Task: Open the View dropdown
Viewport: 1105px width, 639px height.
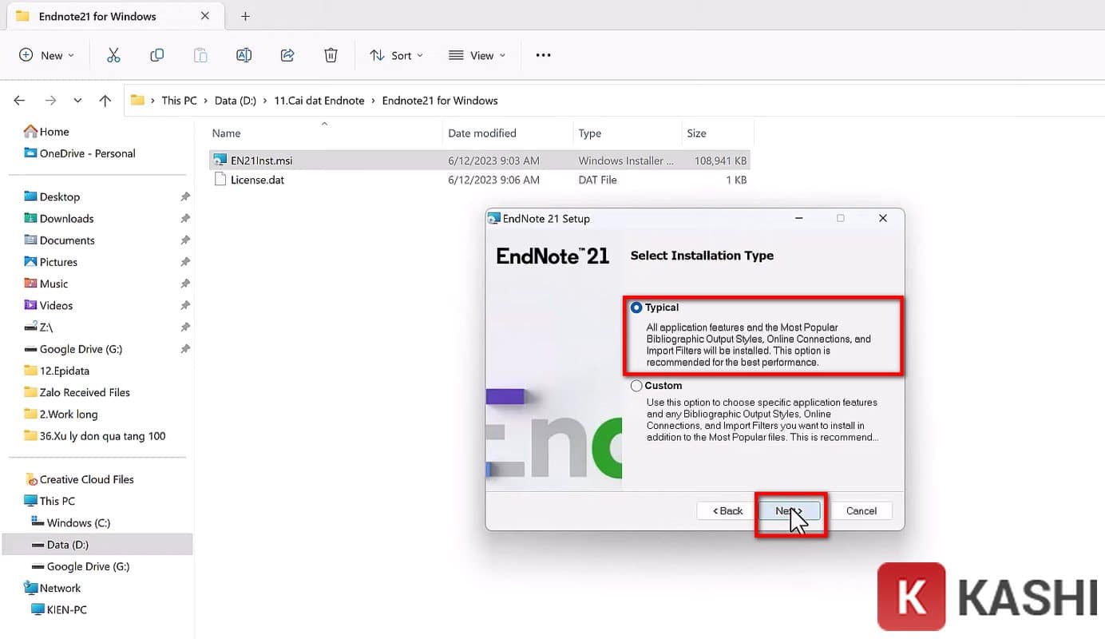Action: tap(477, 55)
